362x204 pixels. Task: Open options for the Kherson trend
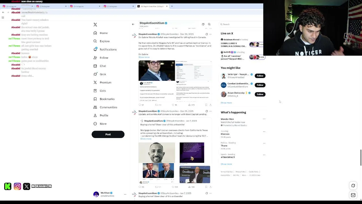[264, 131]
